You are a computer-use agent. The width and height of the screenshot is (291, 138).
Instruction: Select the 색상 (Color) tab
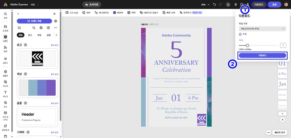pos(39,35)
